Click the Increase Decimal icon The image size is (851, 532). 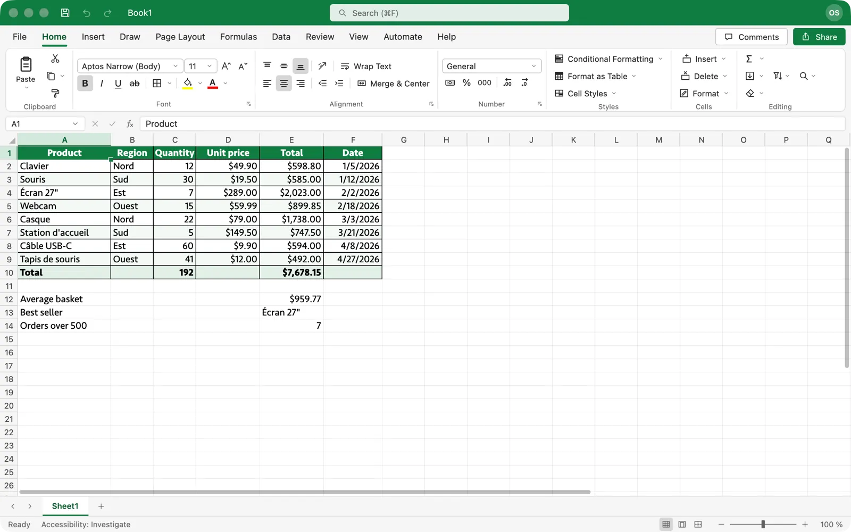click(x=507, y=82)
